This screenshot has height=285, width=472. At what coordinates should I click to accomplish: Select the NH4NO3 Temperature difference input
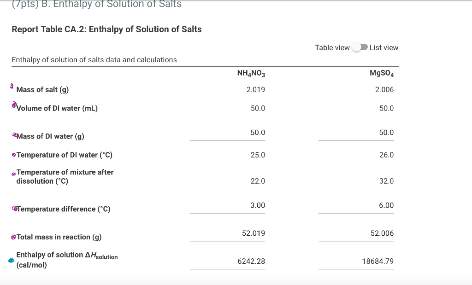point(227,206)
